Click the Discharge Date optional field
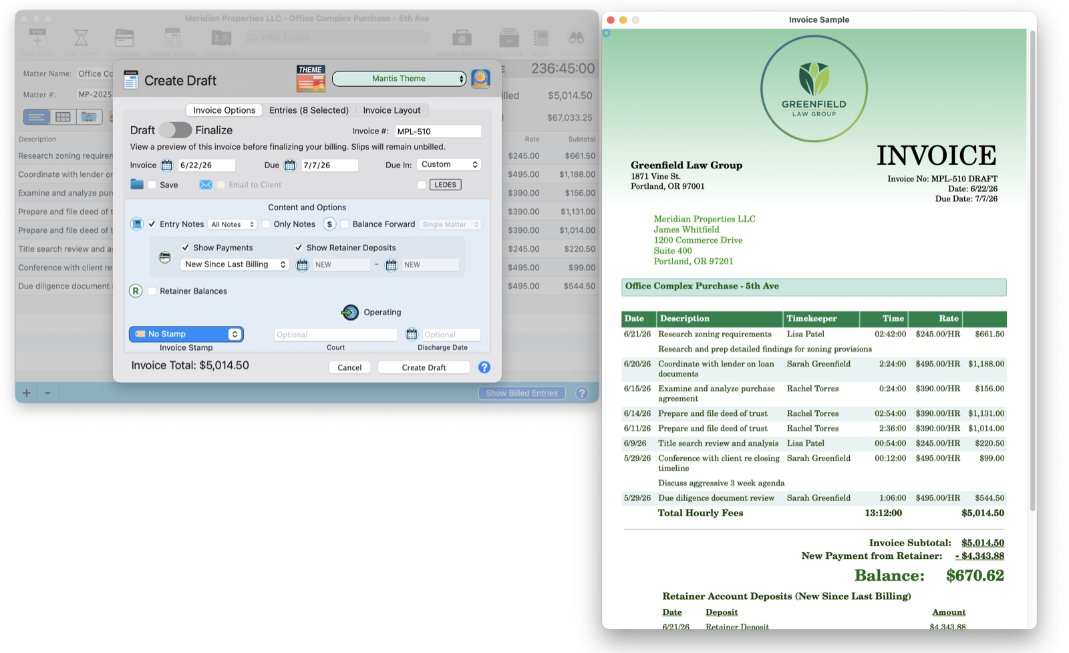This screenshot has height=653, width=1069. point(450,335)
